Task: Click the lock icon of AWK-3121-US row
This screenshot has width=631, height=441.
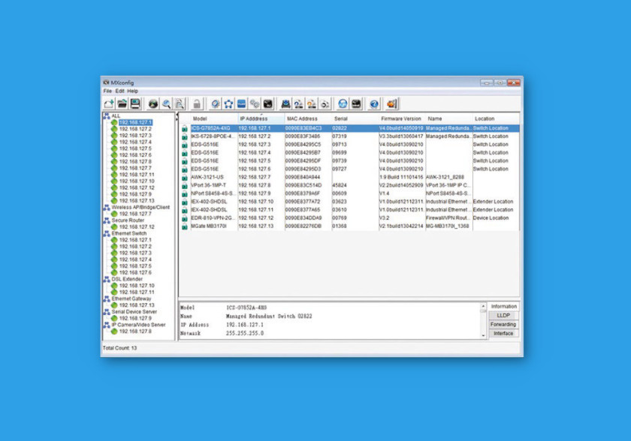Action: (185, 178)
